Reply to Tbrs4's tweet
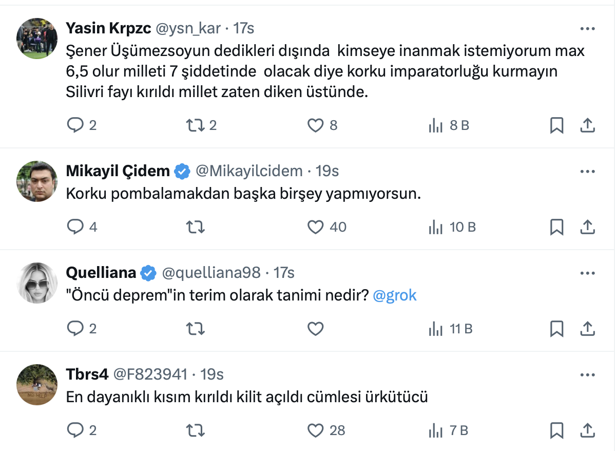615x451 pixels. (75, 430)
